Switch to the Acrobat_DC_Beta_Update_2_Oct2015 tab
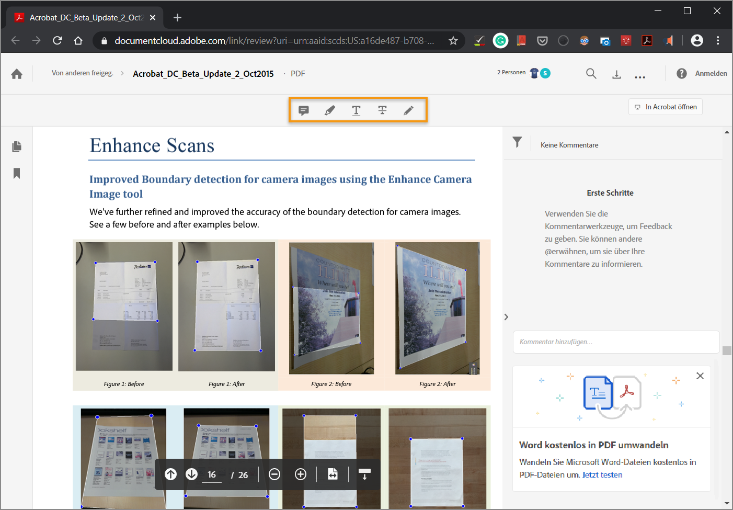This screenshot has height=510, width=733. (x=84, y=17)
